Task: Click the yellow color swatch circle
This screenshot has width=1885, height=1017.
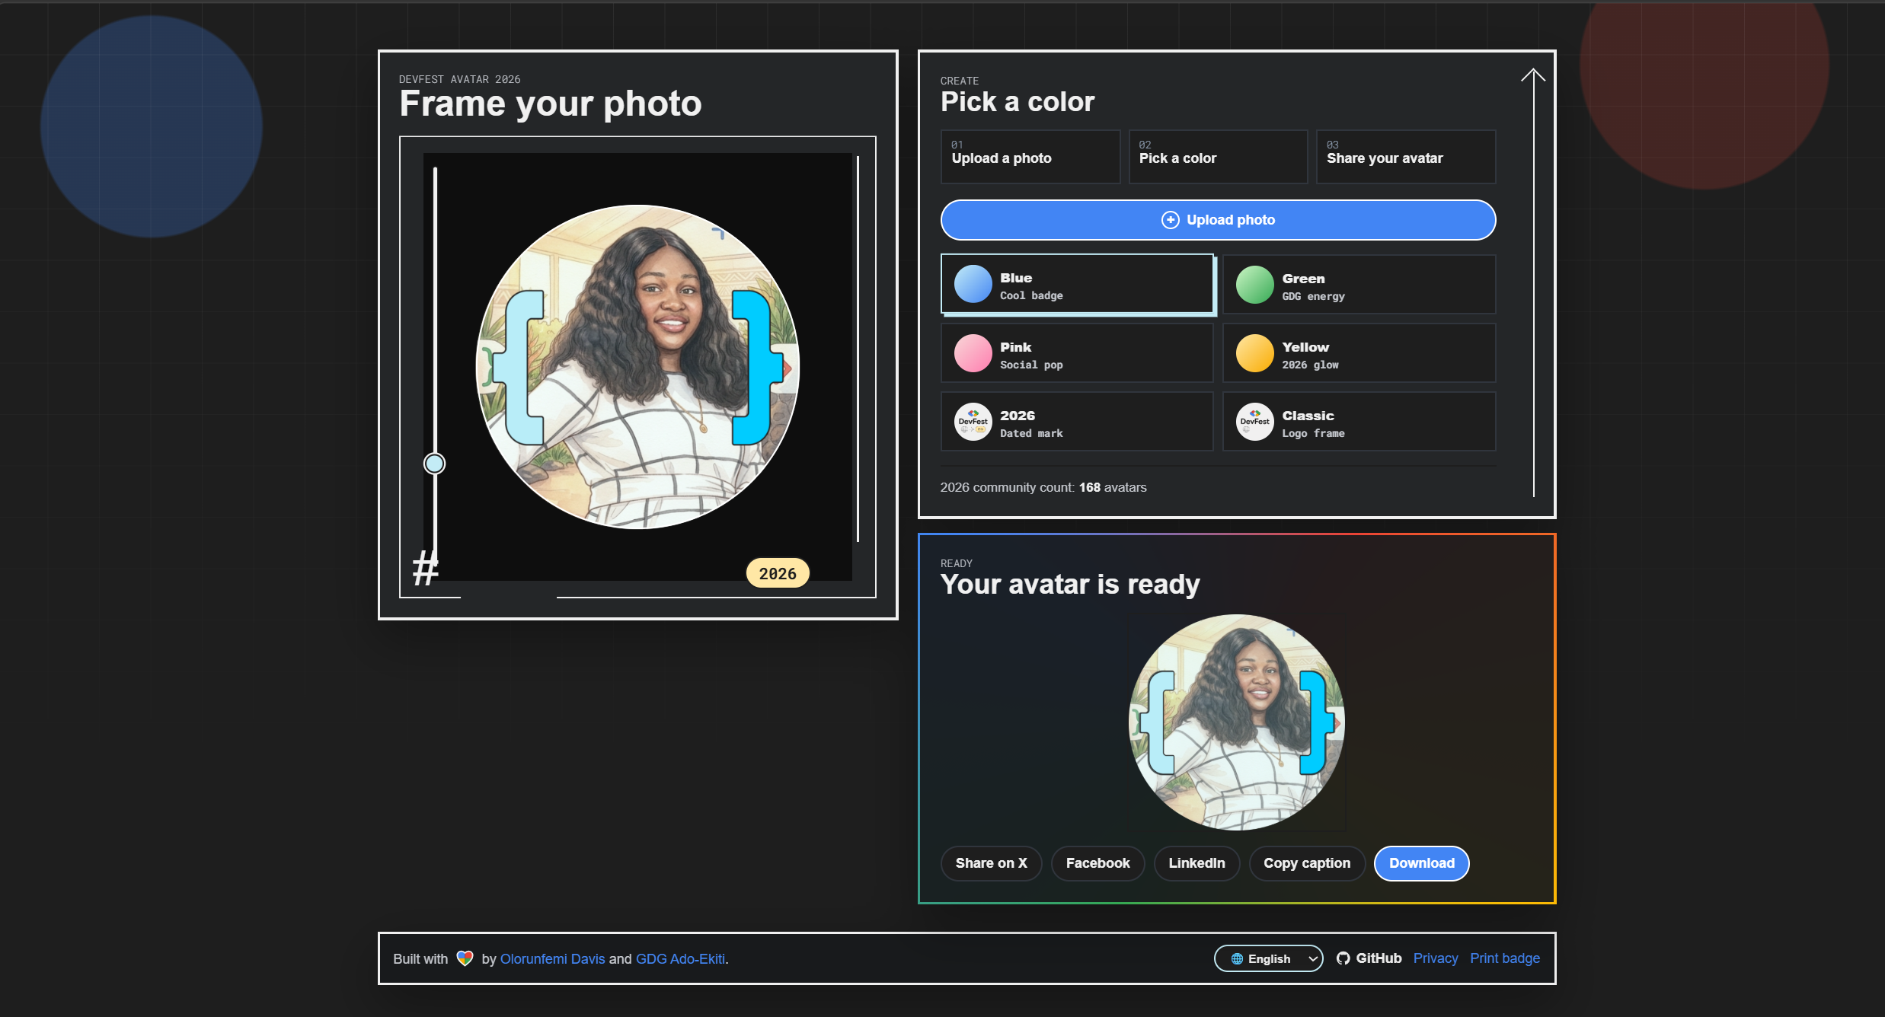Action: [x=1254, y=353]
